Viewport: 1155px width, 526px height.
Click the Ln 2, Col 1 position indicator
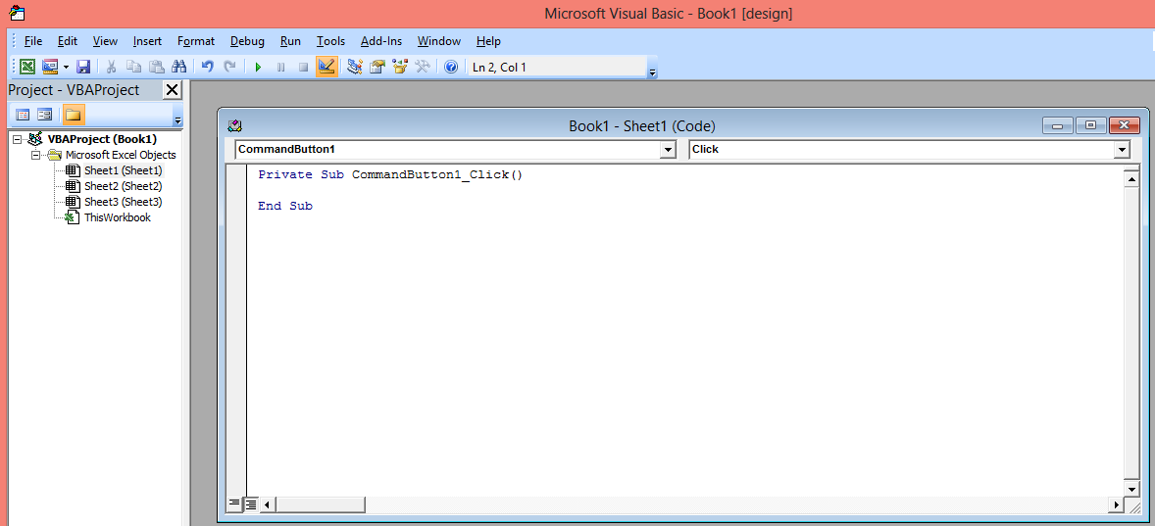coord(499,68)
